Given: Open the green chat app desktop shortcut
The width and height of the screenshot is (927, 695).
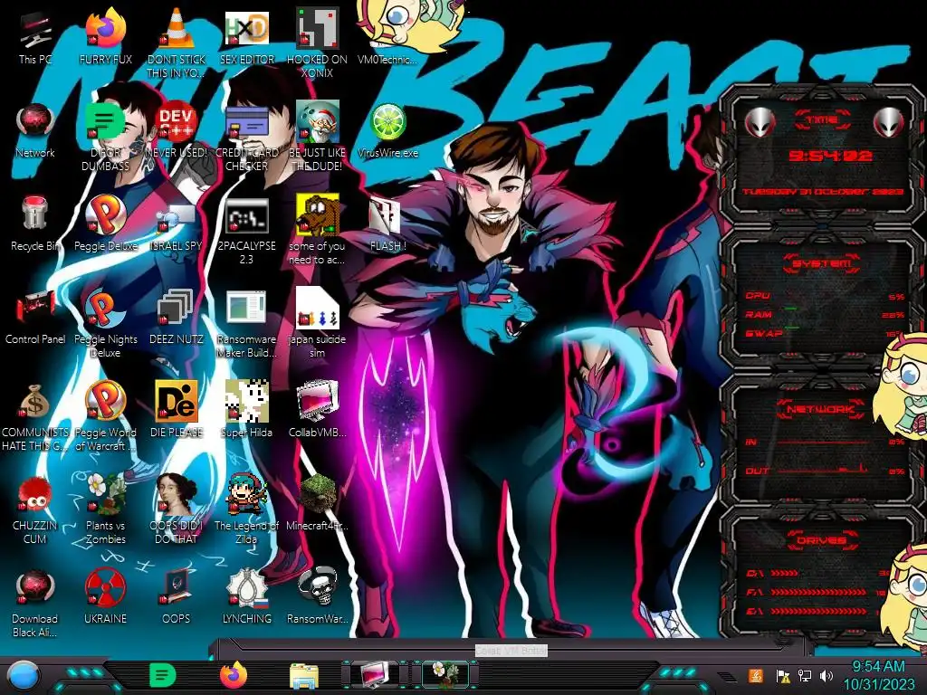Looking at the screenshot, I should coord(105,122).
